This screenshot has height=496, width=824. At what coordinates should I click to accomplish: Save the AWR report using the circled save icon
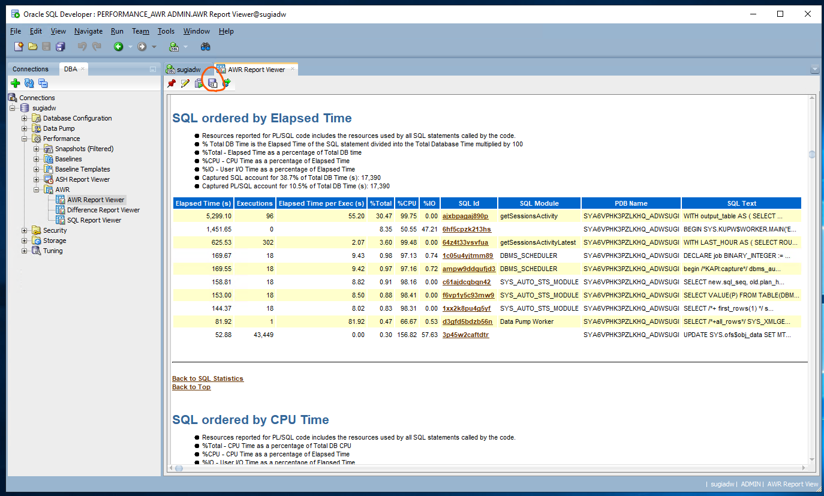click(213, 84)
